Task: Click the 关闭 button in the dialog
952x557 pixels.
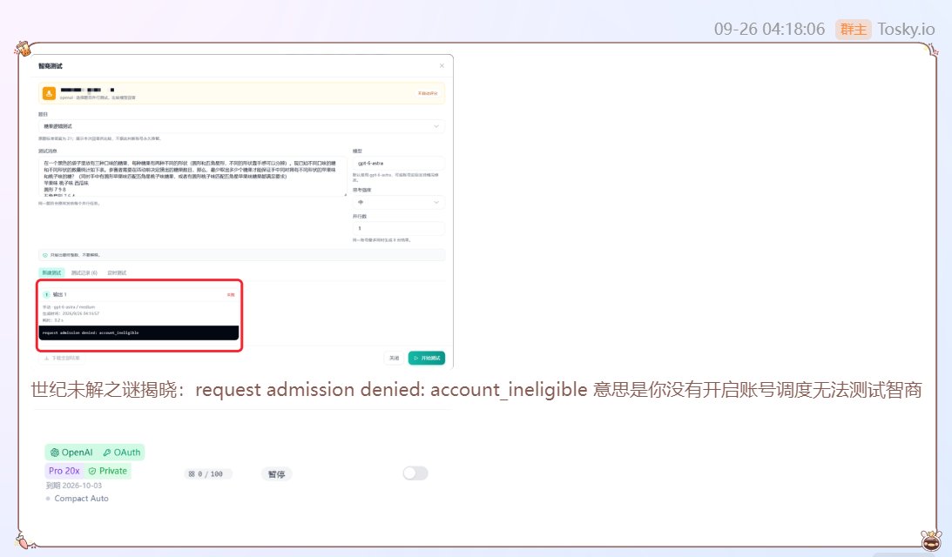Action: 394,358
